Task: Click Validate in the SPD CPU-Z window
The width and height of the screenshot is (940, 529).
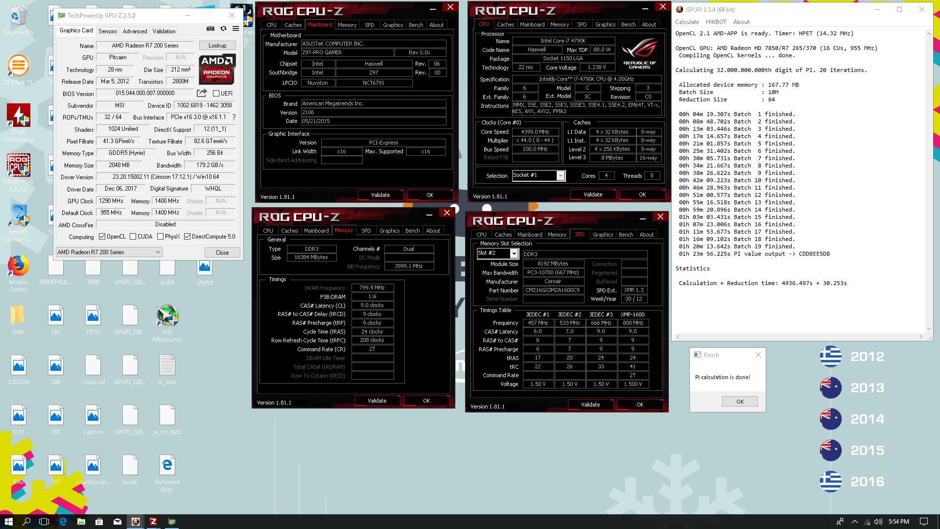Action: [x=590, y=405]
